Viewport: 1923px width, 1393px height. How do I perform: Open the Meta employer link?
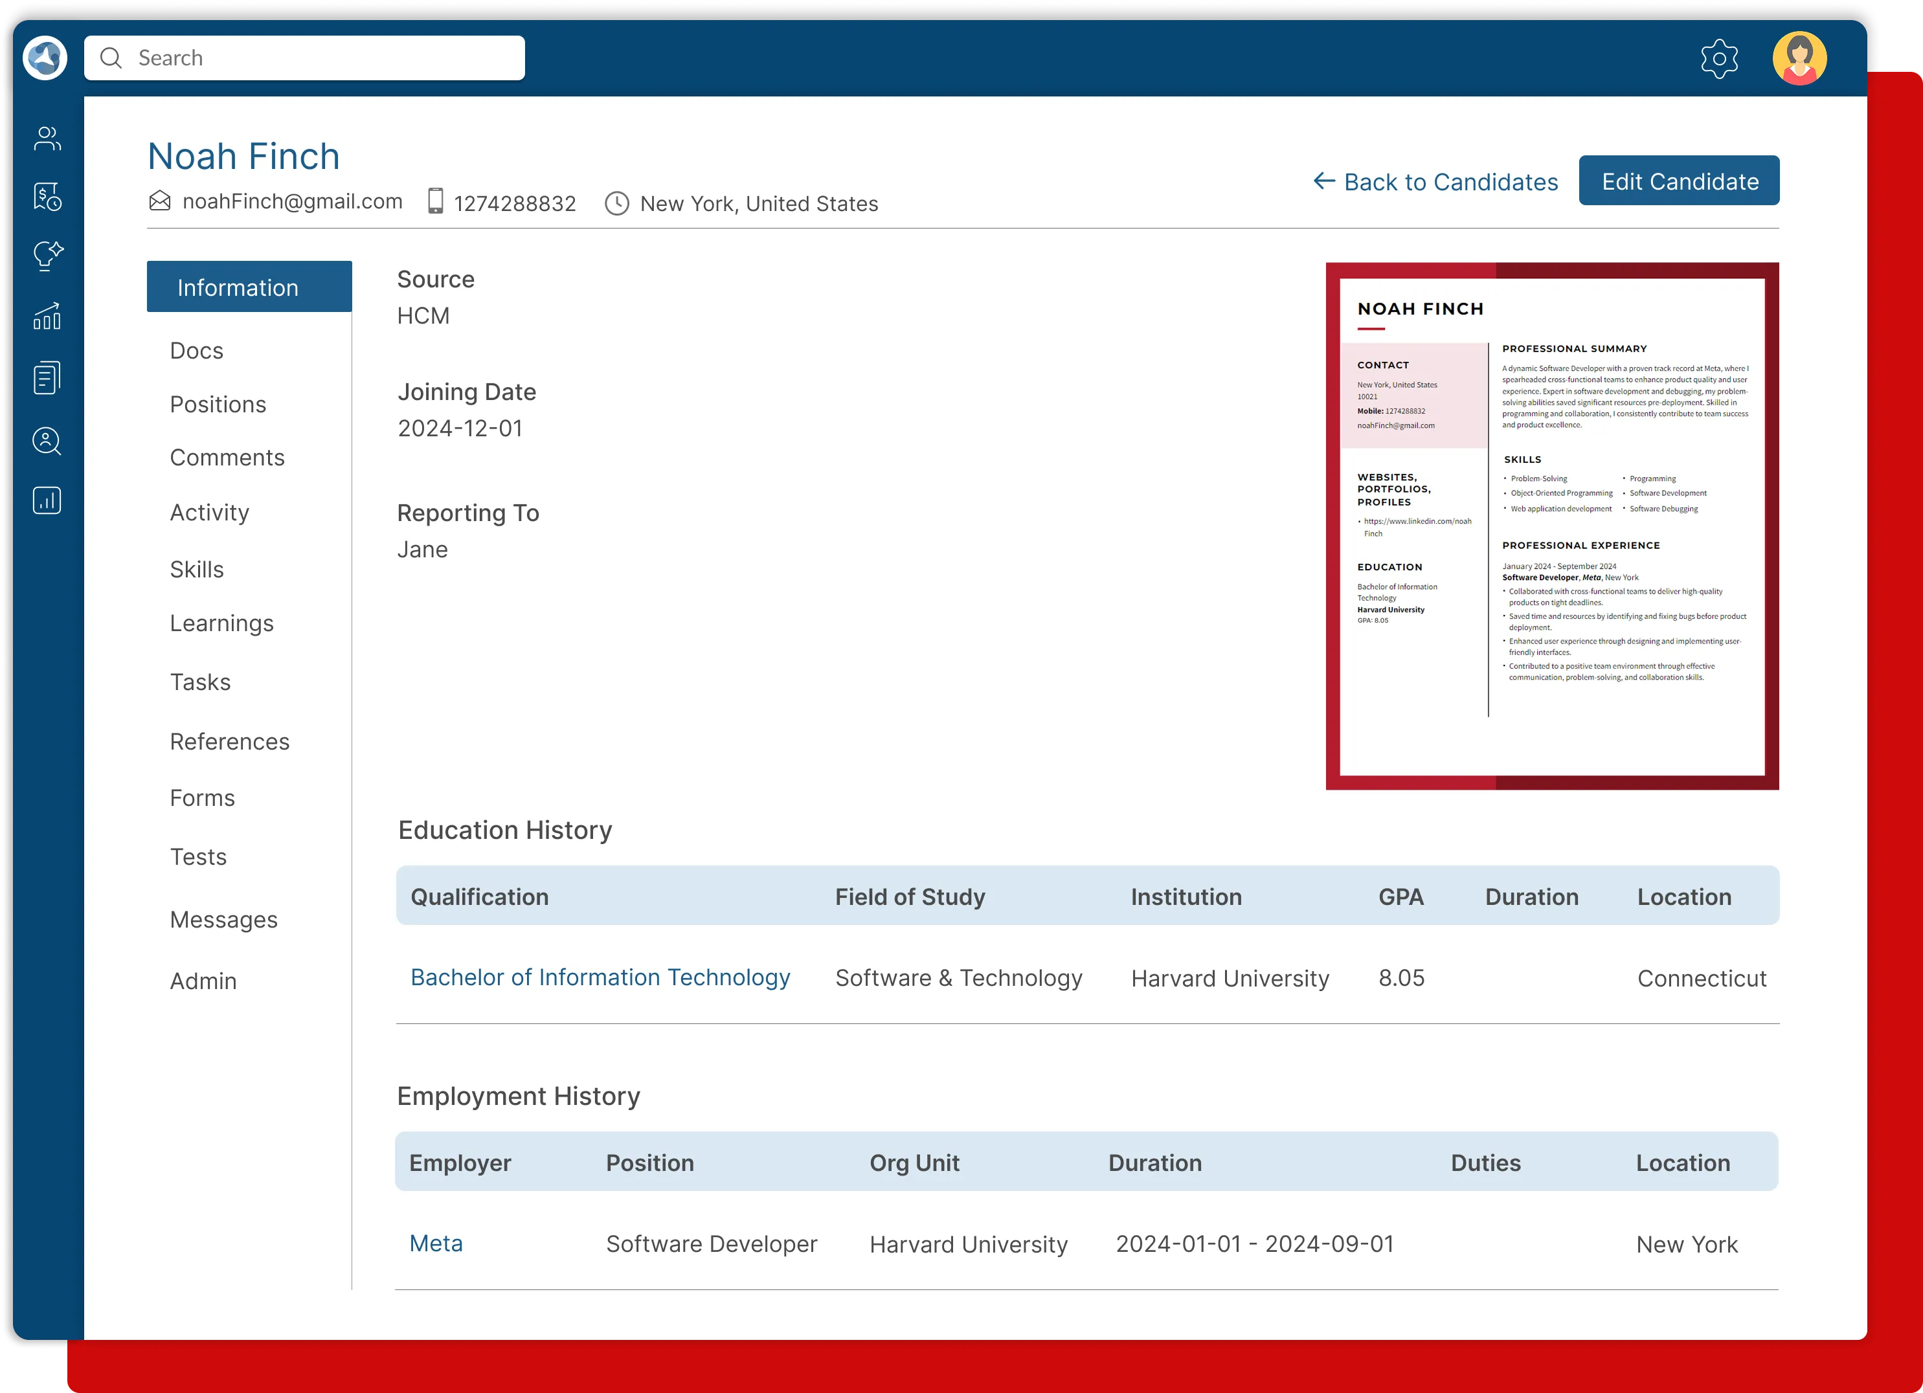(436, 1243)
